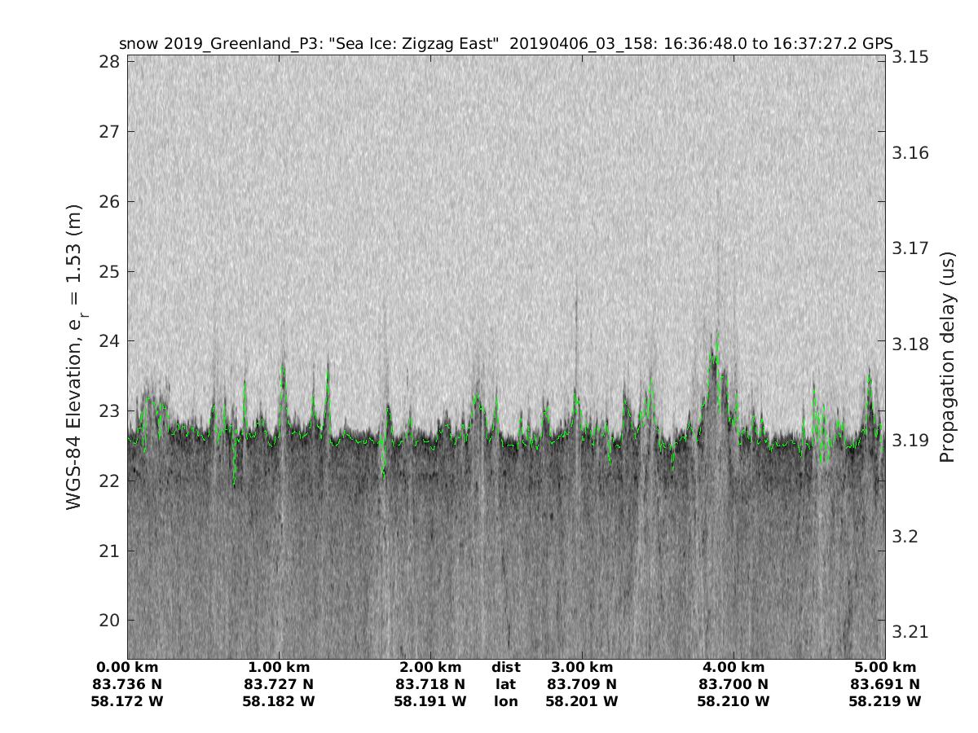Viewport: 978px width, 733px height.
Task: Click the 3.15 propagation delay tick
Action: [909, 57]
